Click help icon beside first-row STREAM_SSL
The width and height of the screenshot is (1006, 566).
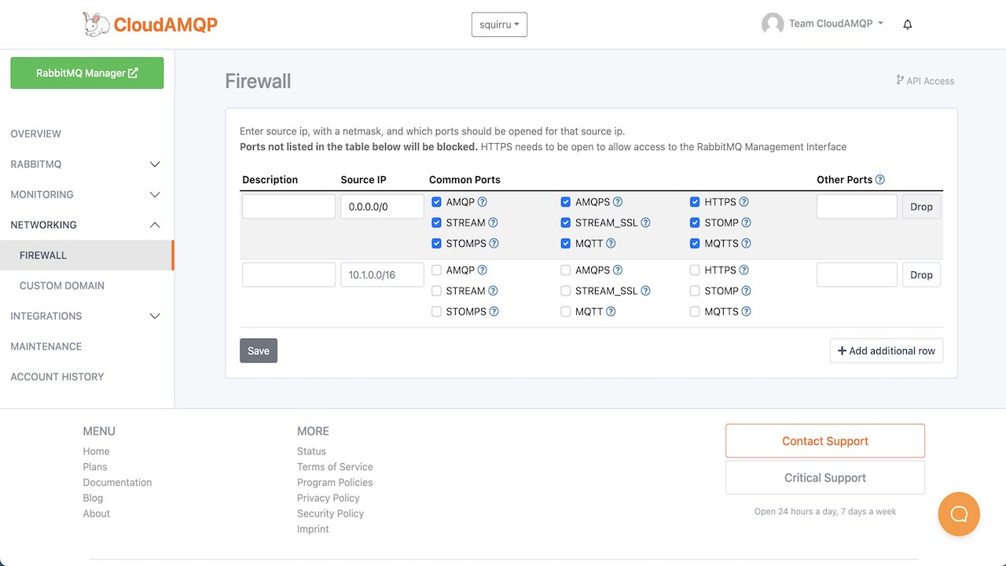tap(645, 223)
